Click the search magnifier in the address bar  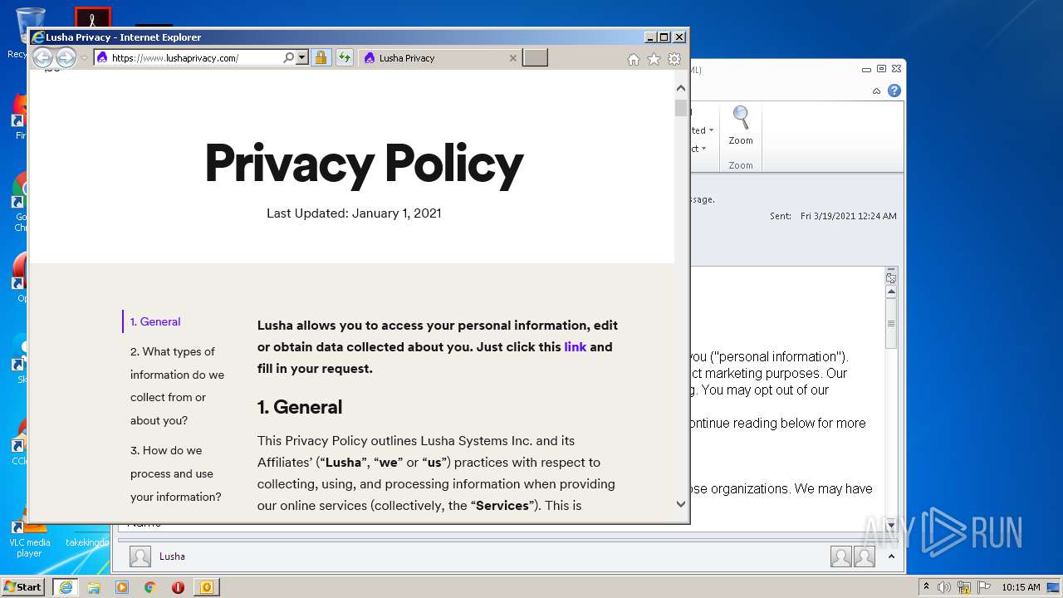289,58
